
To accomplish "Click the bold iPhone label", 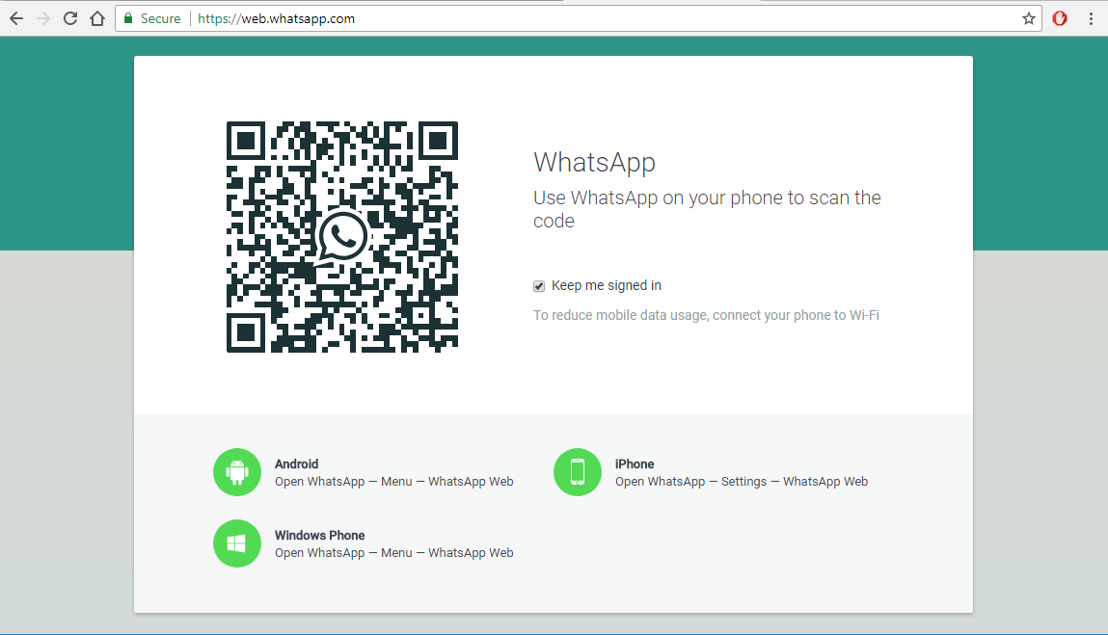I will click(635, 464).
